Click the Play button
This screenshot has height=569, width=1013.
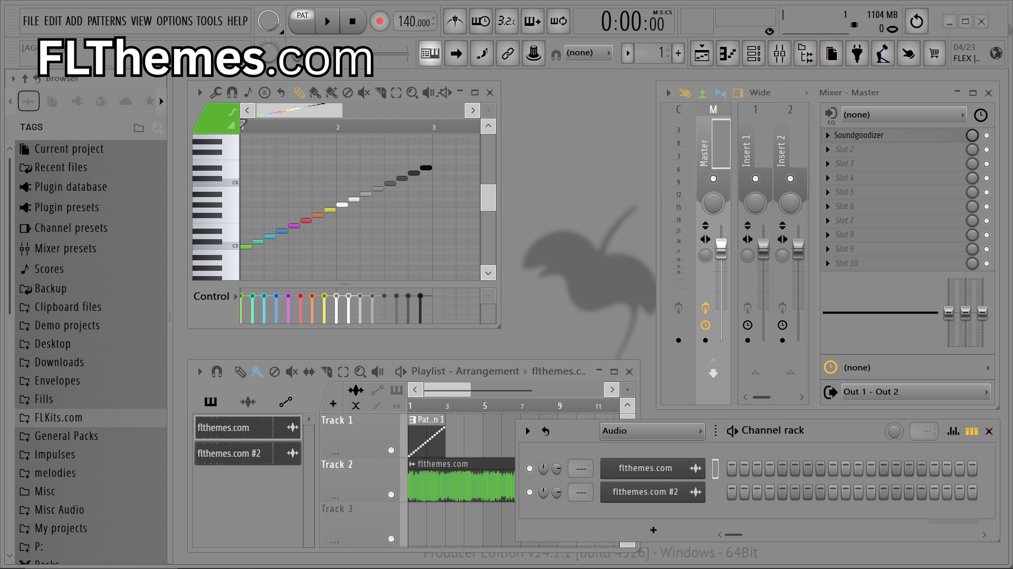click(327, 22)
